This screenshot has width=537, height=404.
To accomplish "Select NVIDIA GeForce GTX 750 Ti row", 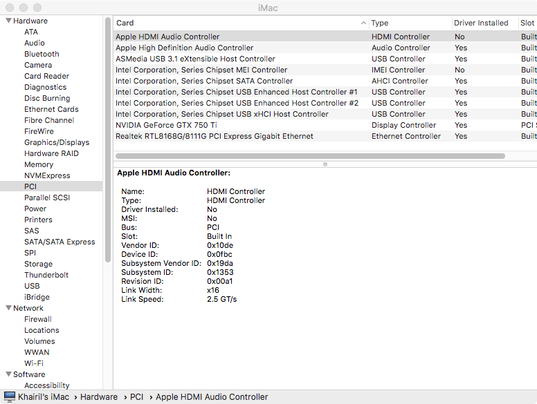I will [166, 125].
